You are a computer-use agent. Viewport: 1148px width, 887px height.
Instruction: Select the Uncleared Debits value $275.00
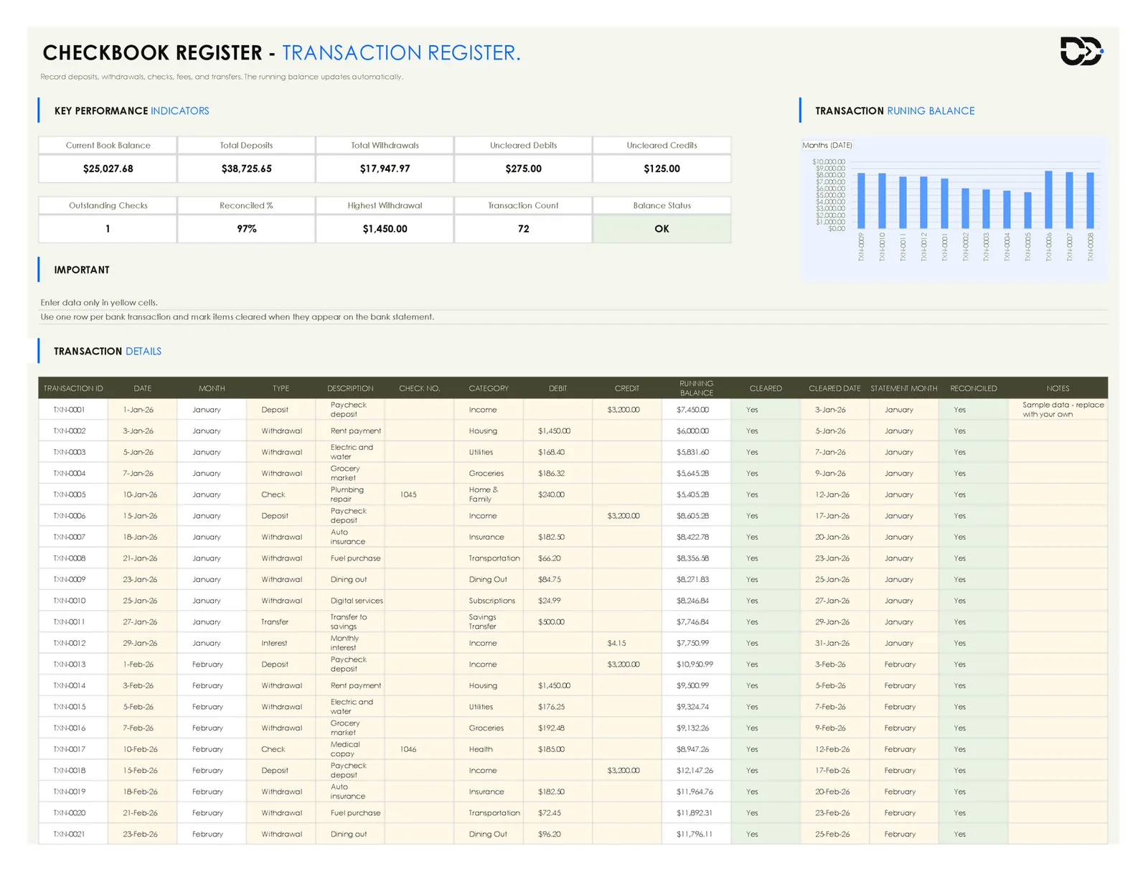click(523, 169)
